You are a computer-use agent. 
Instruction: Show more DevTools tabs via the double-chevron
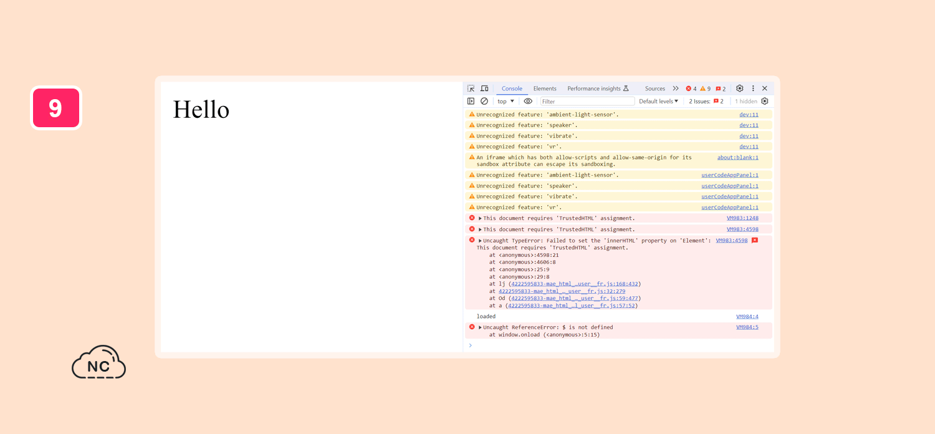[676, 89]
